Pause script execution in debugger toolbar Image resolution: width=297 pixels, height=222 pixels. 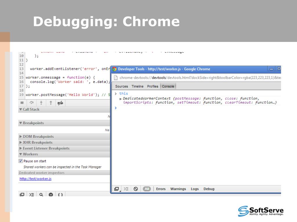click(x=22, y=103)
